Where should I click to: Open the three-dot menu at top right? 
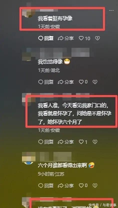[x=111, y=11]
